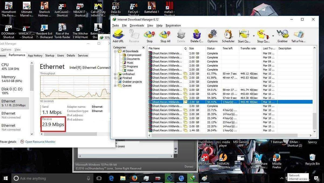
Task: Click the Task View taskbar icon
Action: tap(99, 178)
